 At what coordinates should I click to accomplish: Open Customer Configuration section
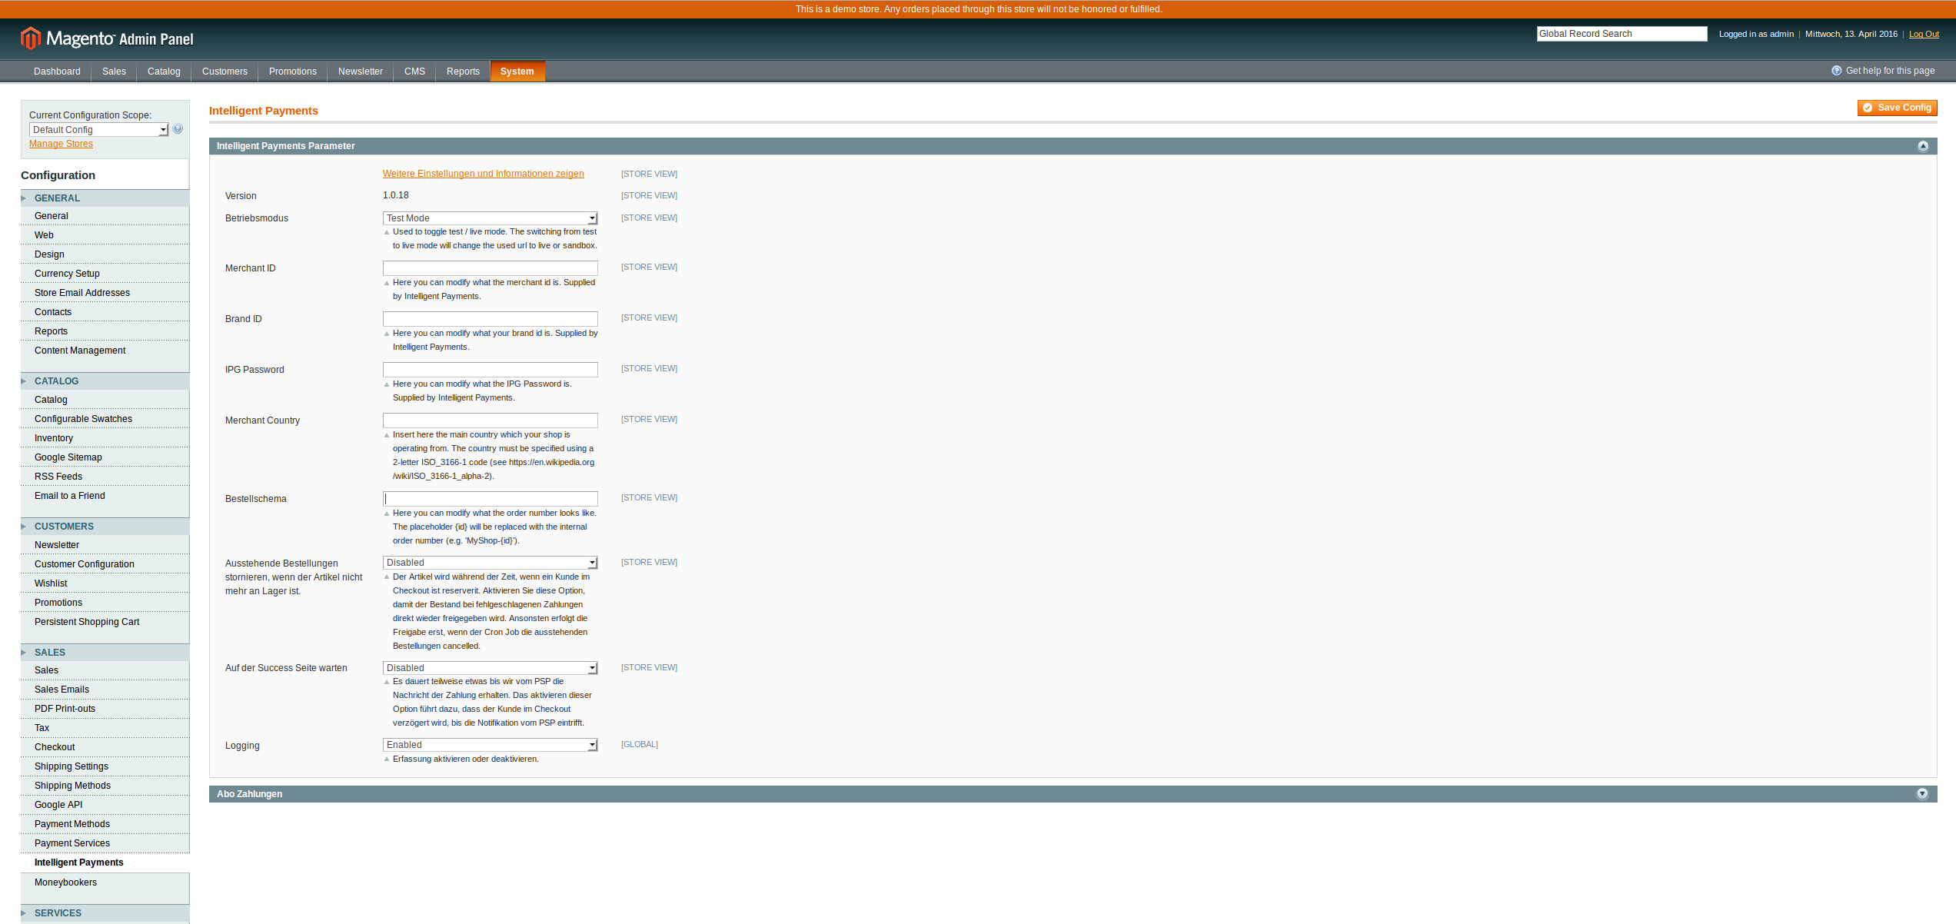click(105, 564)
